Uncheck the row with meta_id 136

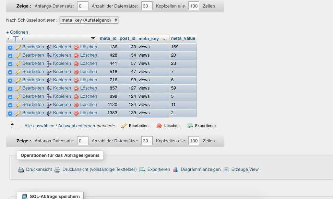click(10, 48)
